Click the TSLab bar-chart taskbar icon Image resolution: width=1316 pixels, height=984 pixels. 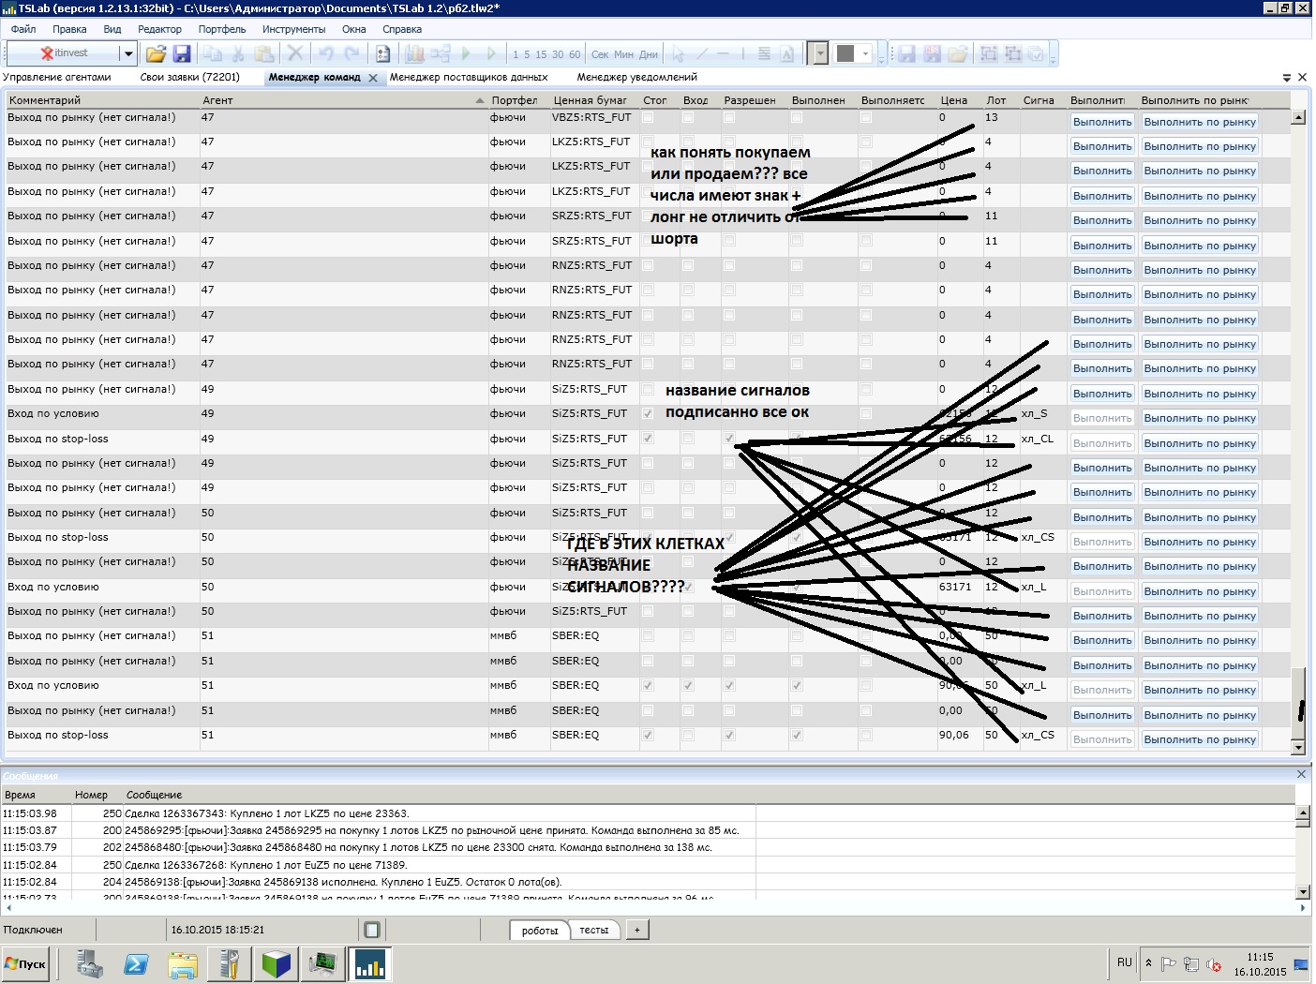[370, 963]
